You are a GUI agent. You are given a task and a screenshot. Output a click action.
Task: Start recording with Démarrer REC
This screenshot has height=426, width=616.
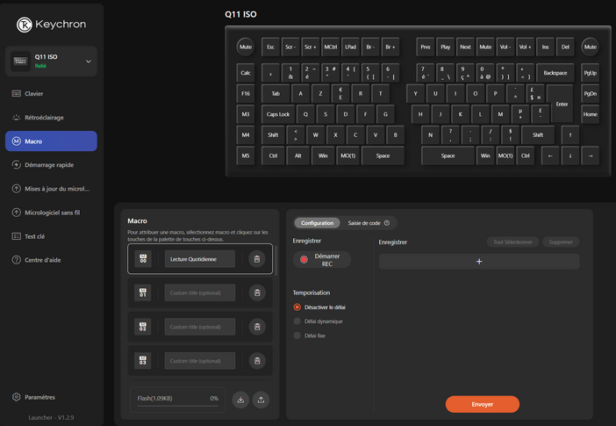tap(322, 260)
